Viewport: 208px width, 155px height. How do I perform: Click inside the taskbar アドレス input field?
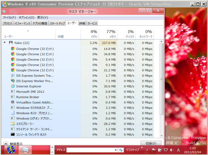[x=90, y=150]
